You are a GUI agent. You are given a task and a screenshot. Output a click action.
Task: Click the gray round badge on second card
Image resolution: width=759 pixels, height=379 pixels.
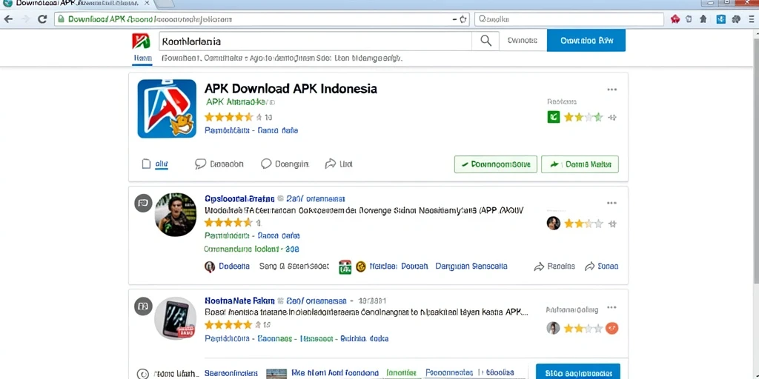click(143, 203)
